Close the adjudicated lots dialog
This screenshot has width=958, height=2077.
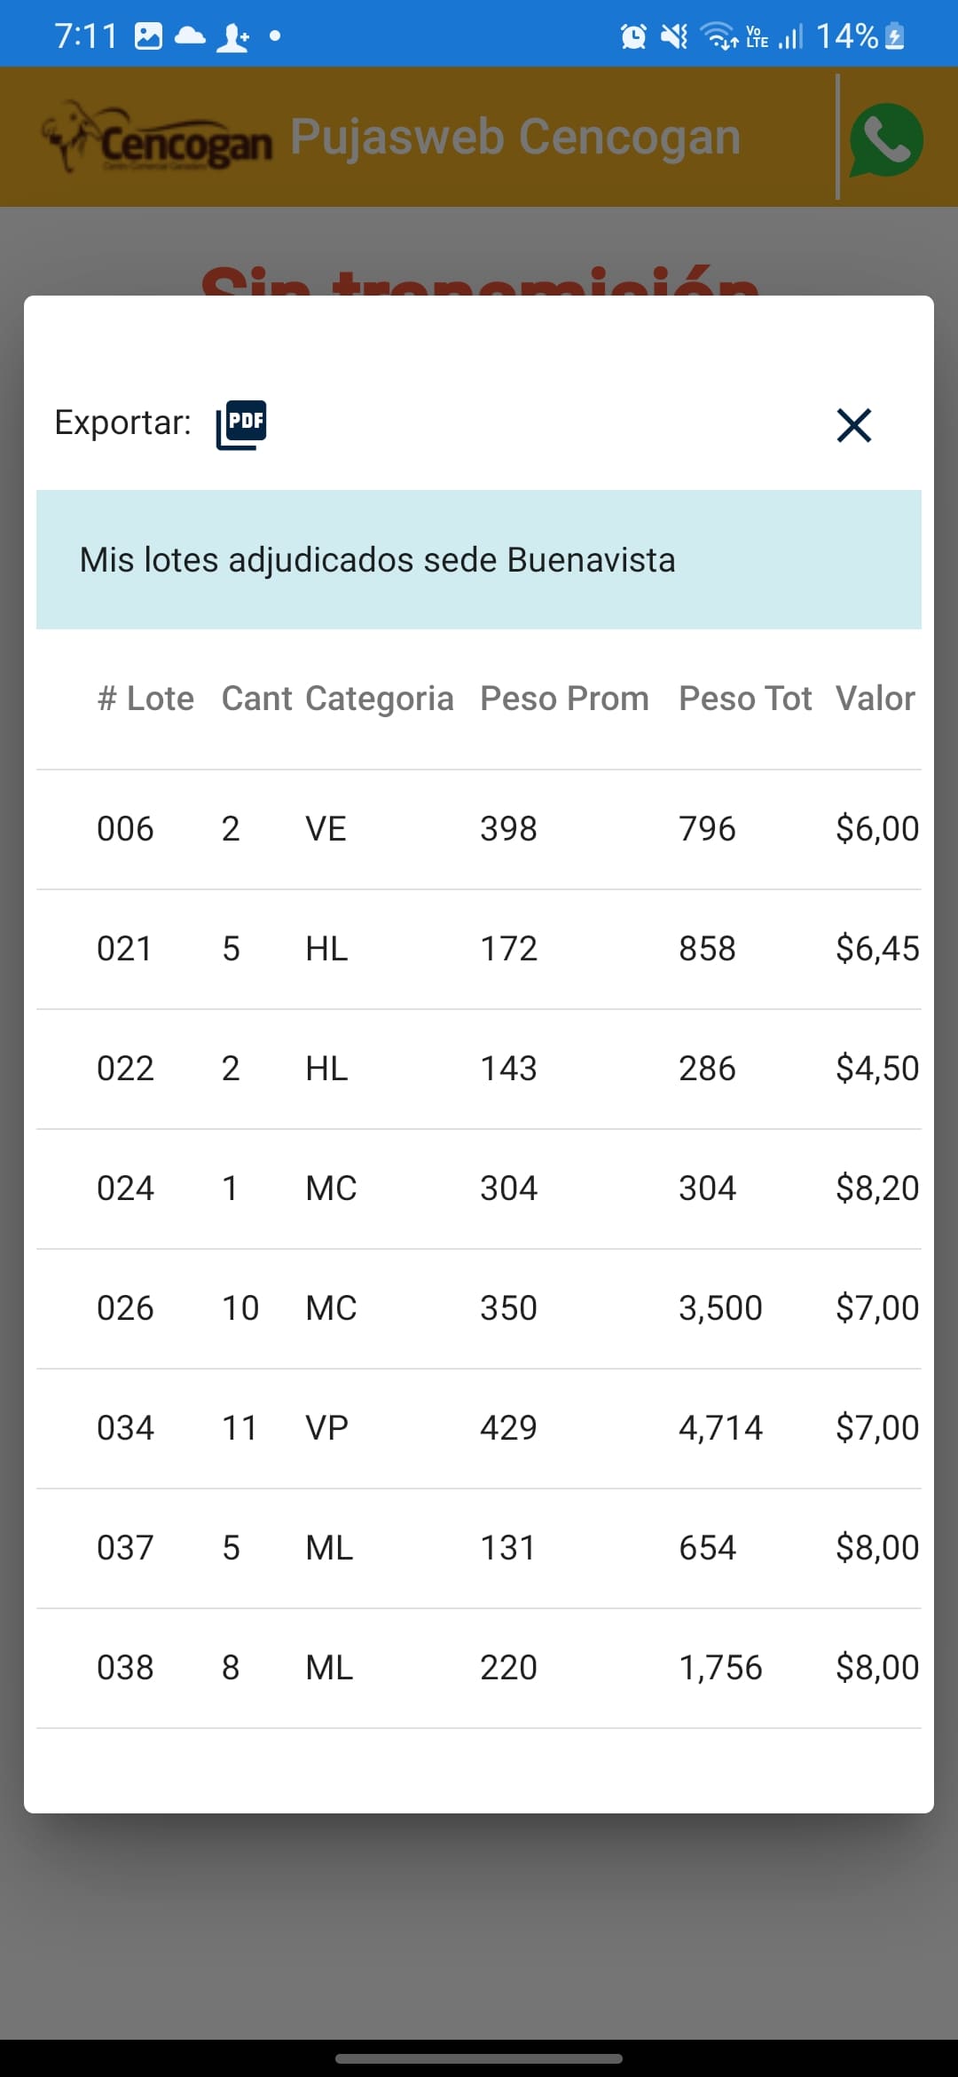[853, 425]
